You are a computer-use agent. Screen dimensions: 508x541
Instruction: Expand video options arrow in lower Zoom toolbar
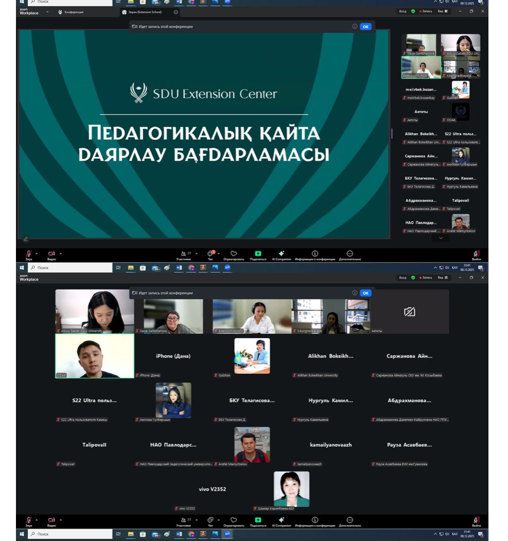pyautogui.click(x=61, y=520)
